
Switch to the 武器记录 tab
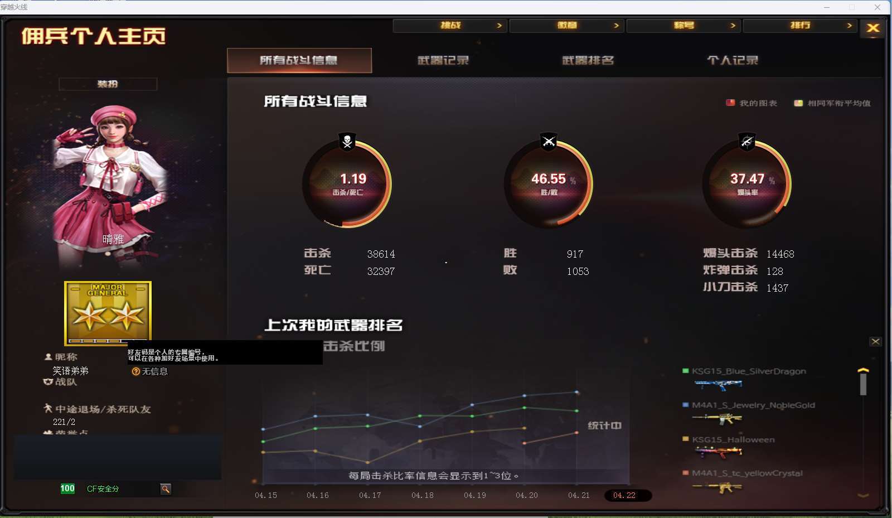point(443,60)
